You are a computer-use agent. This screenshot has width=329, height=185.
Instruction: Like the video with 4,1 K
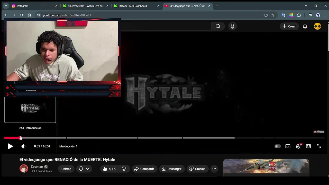pos(109,169)
